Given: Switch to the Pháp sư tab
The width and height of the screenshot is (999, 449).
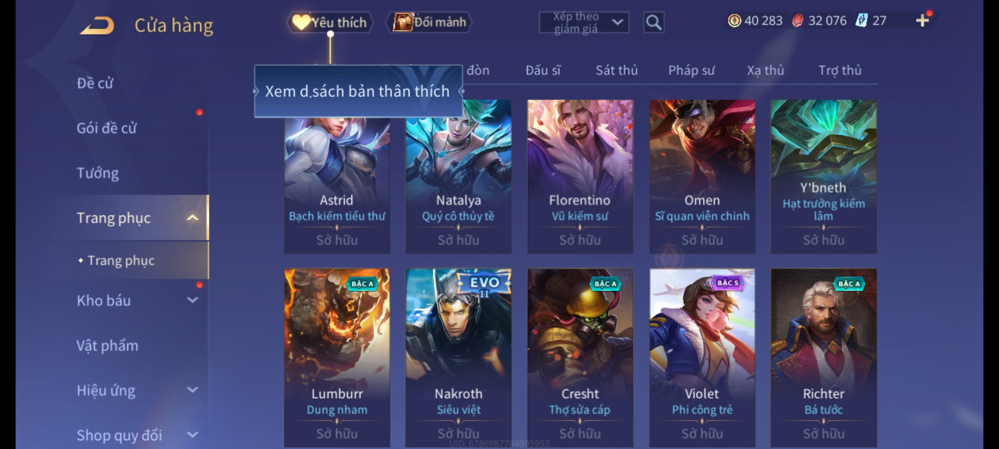Looking at the screenshot, I should click(x=691, y=70).
